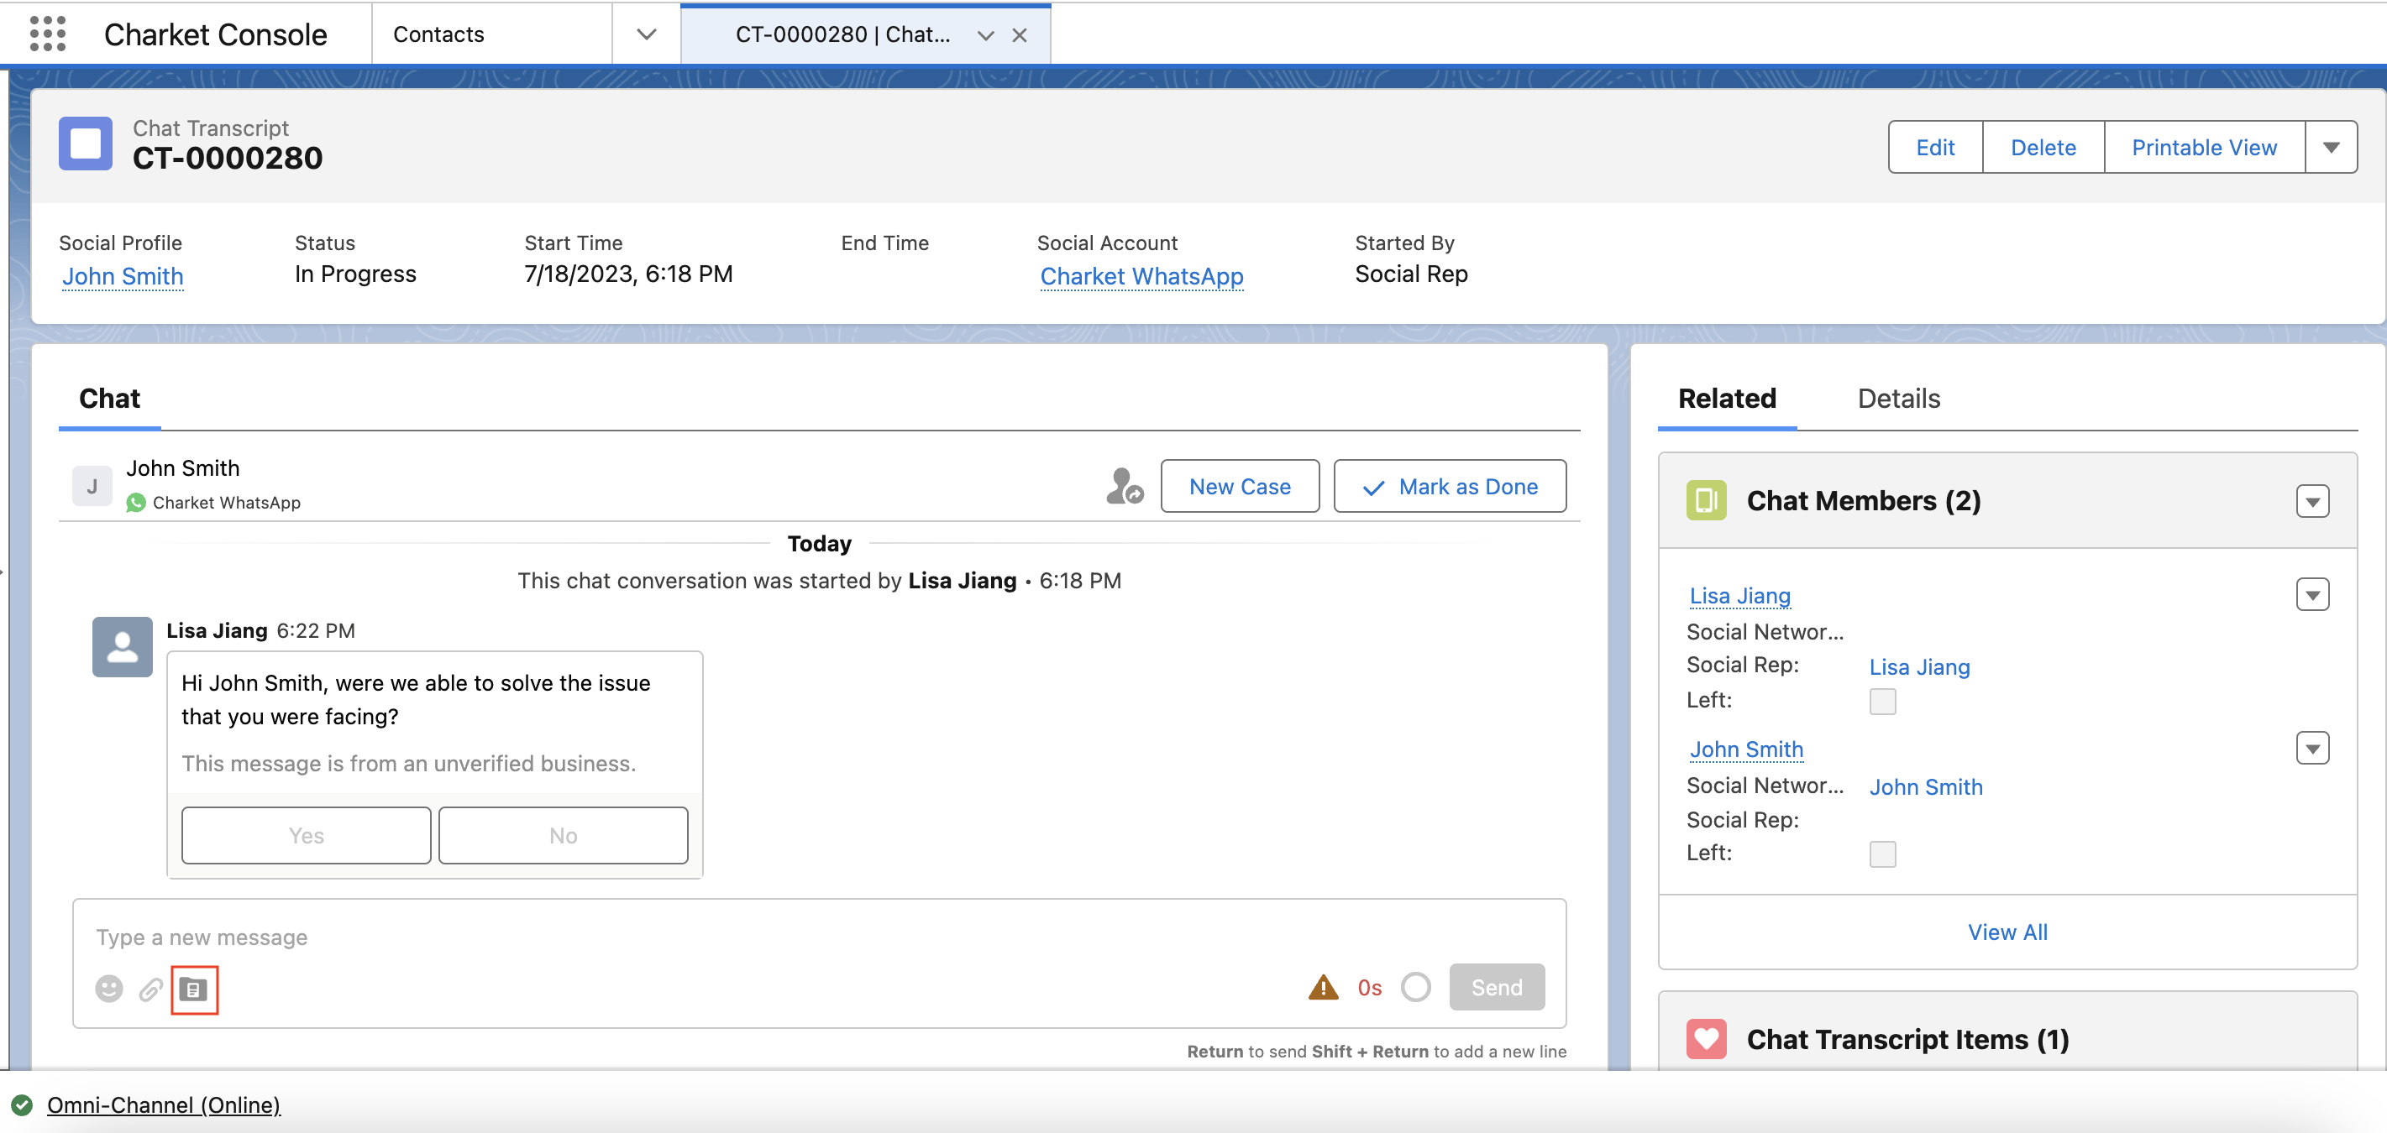
Task: Click the Chat Transcript record icon
Action: [x=86, y=144]
